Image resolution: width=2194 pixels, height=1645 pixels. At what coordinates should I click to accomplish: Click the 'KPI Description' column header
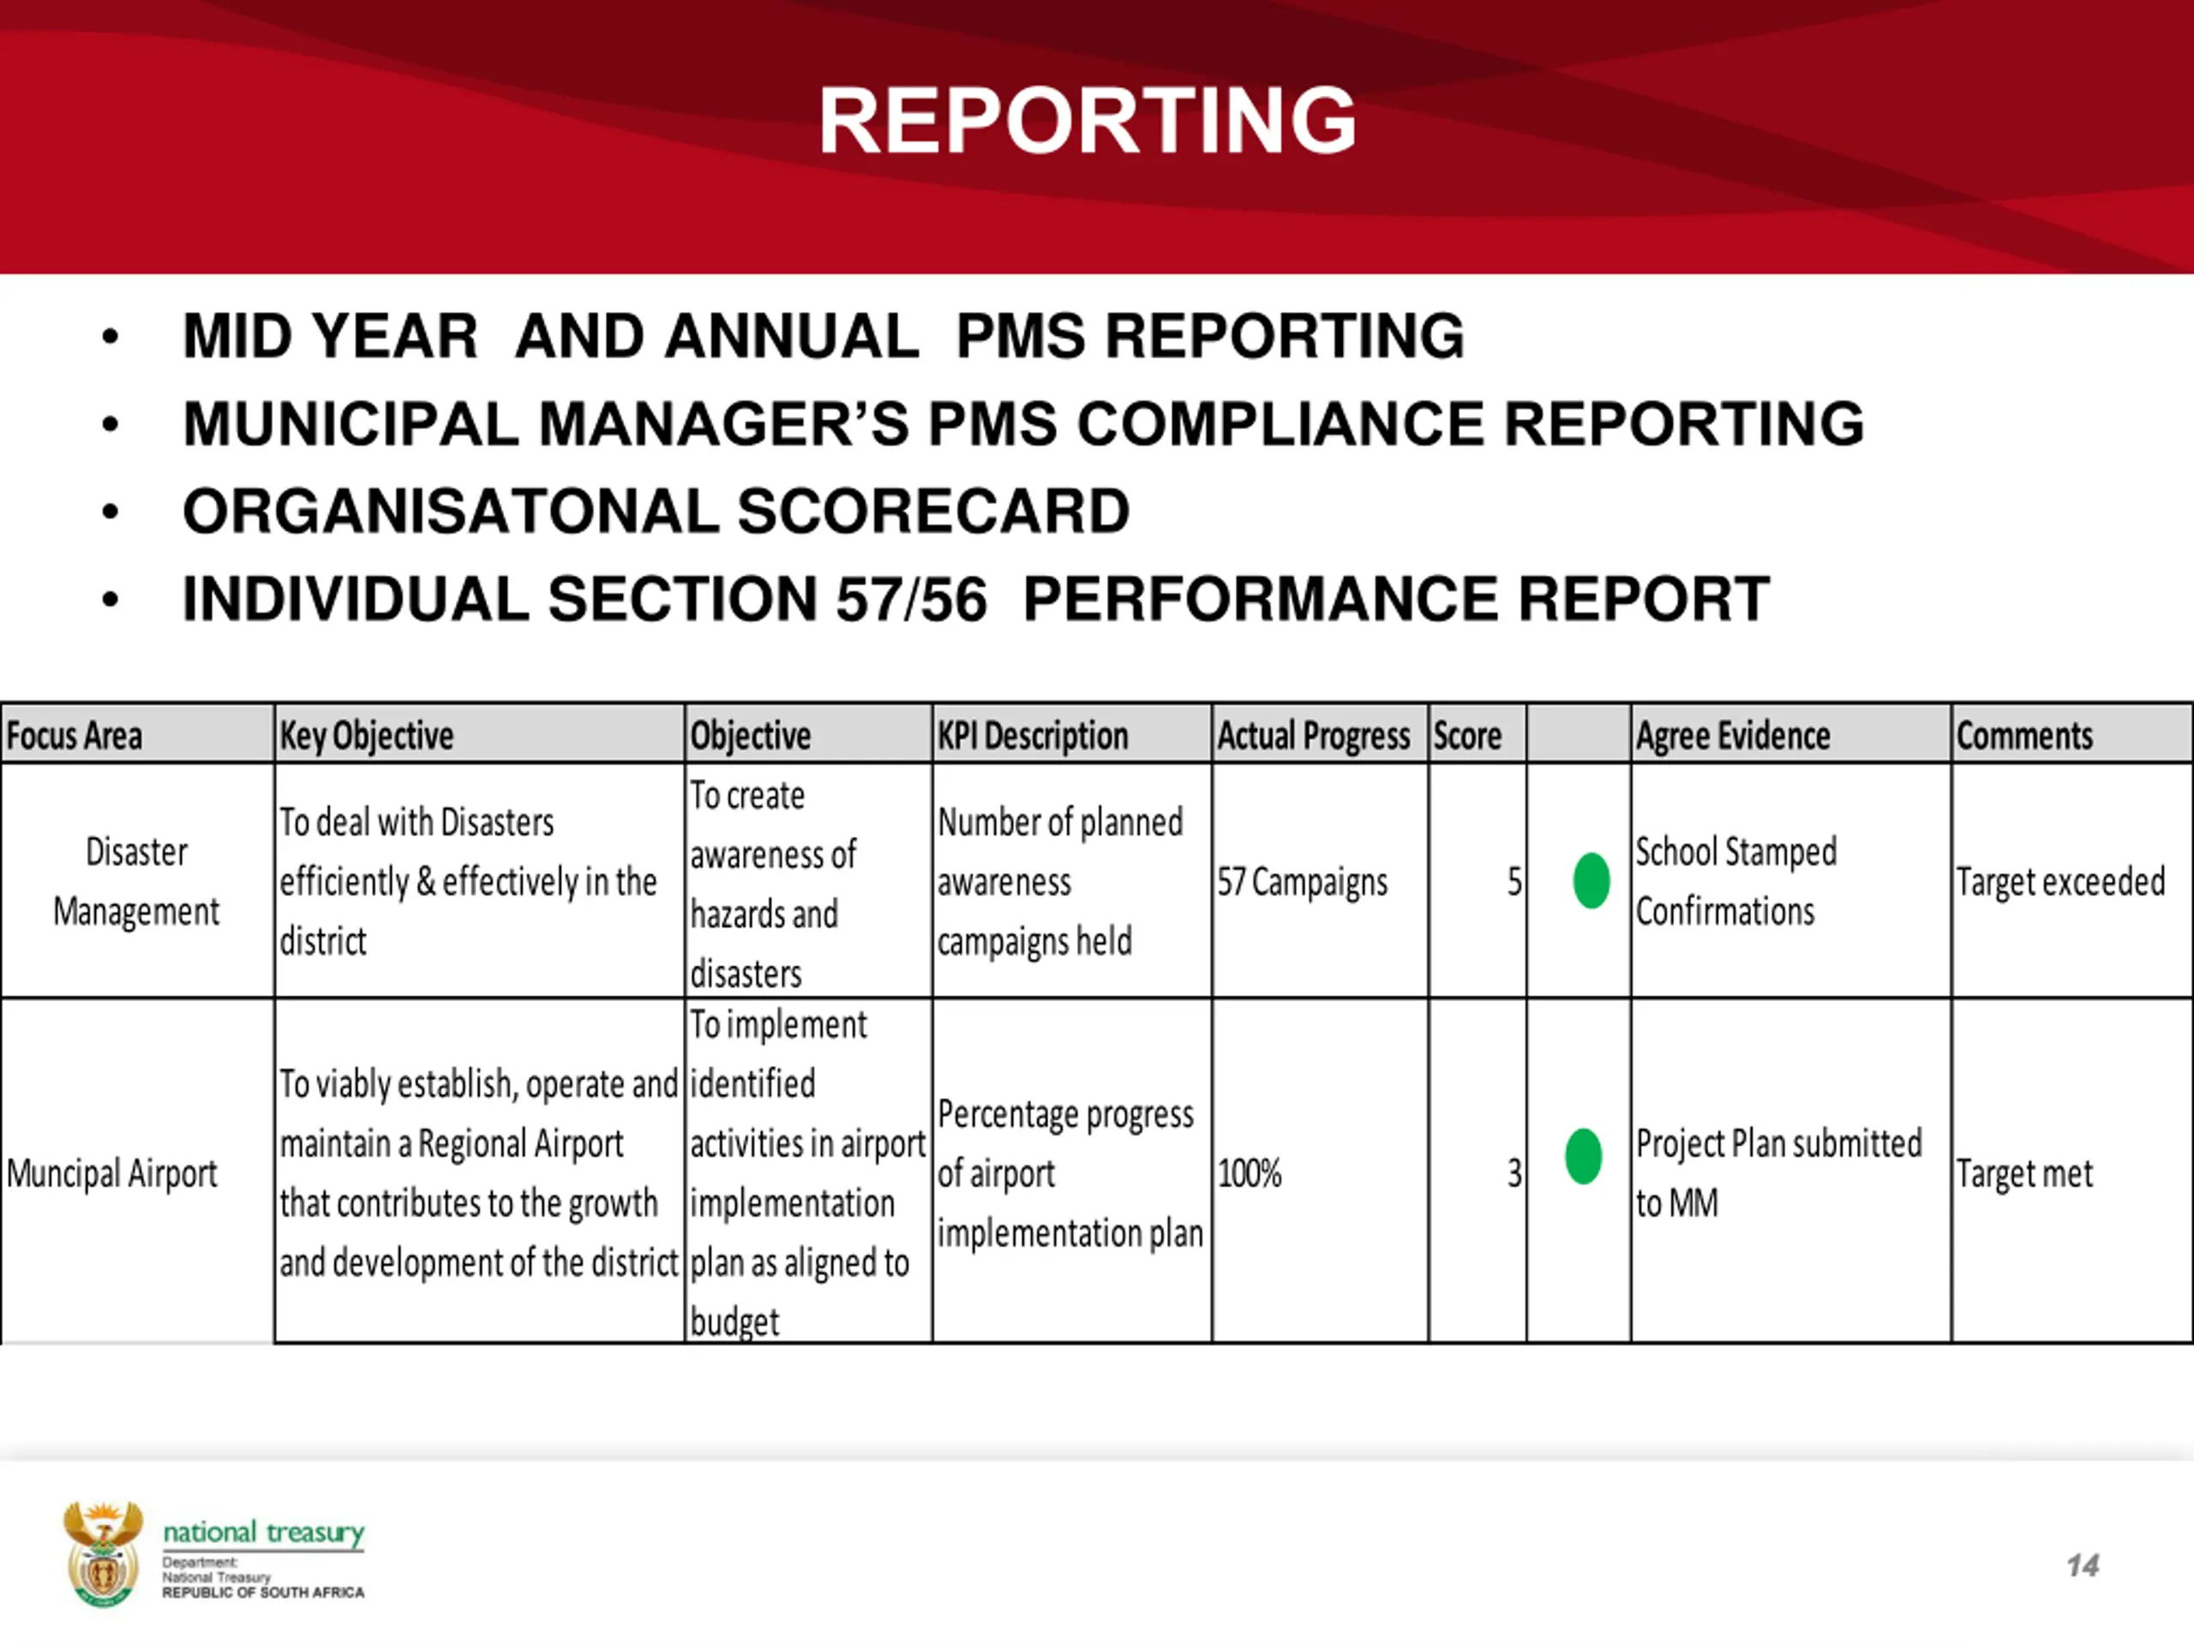point(1071,735)
